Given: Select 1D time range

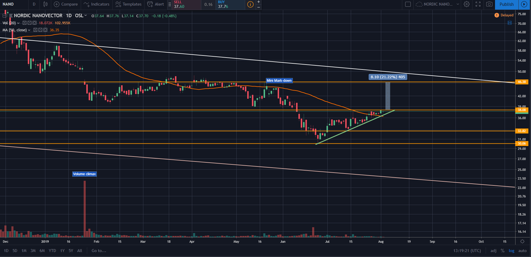Looking at the screenshot, I should pos(6,251).
